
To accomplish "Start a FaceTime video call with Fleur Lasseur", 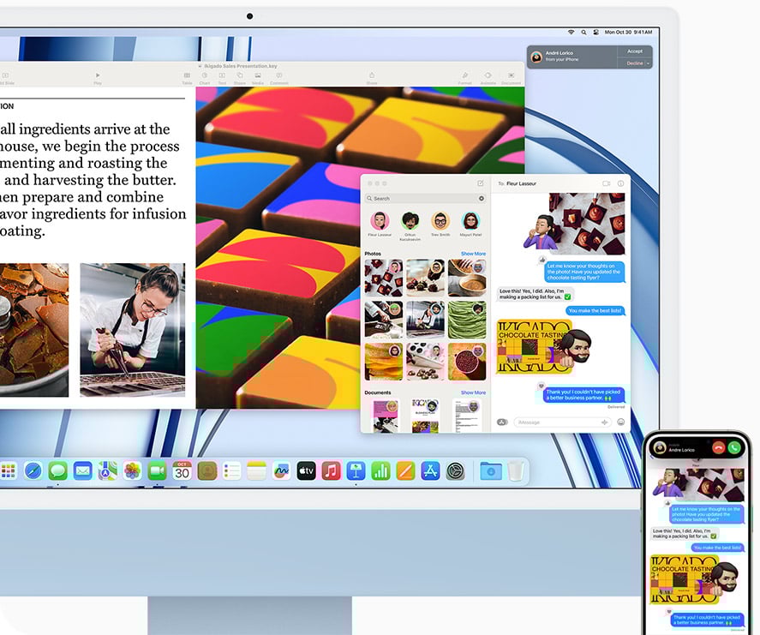I will click(605, 183).
